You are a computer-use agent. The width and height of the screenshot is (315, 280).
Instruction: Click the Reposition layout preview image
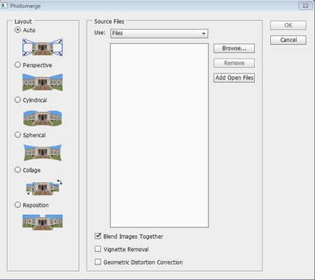pyautogui.click(x=43, y=222)
